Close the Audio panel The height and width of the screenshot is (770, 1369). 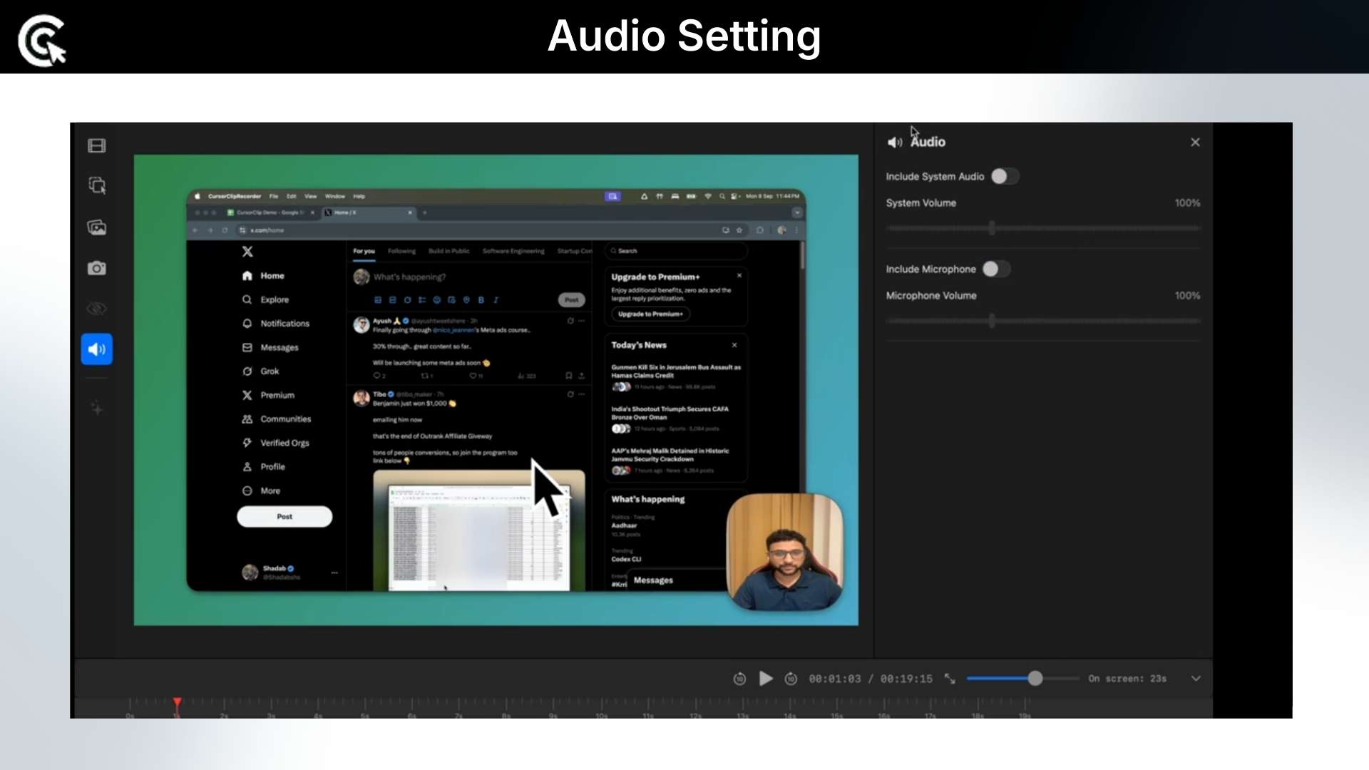1195,141
